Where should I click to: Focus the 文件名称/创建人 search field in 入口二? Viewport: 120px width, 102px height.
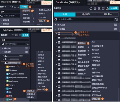pos(84,19)
